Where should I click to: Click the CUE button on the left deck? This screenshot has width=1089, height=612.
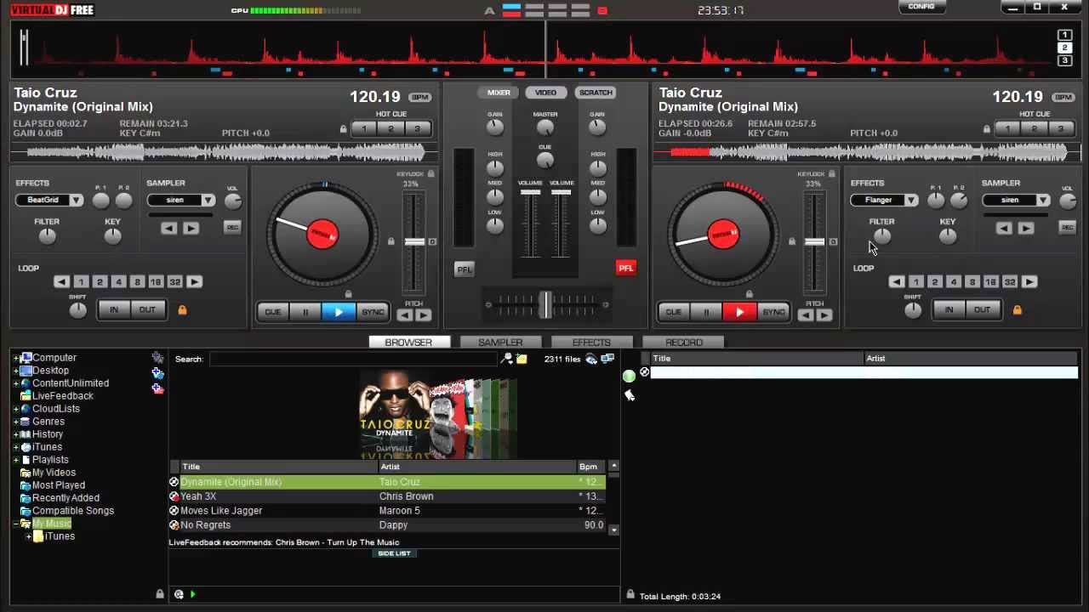273,312
